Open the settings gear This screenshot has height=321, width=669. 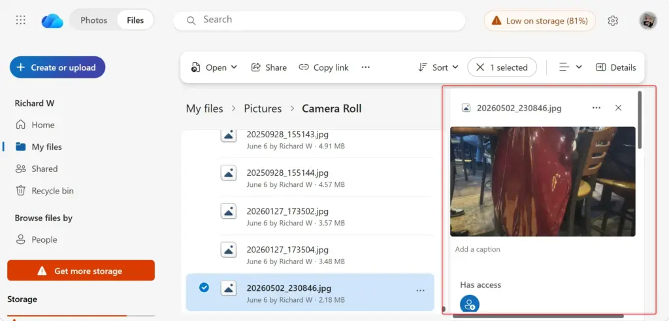click(x=613, y=20)
